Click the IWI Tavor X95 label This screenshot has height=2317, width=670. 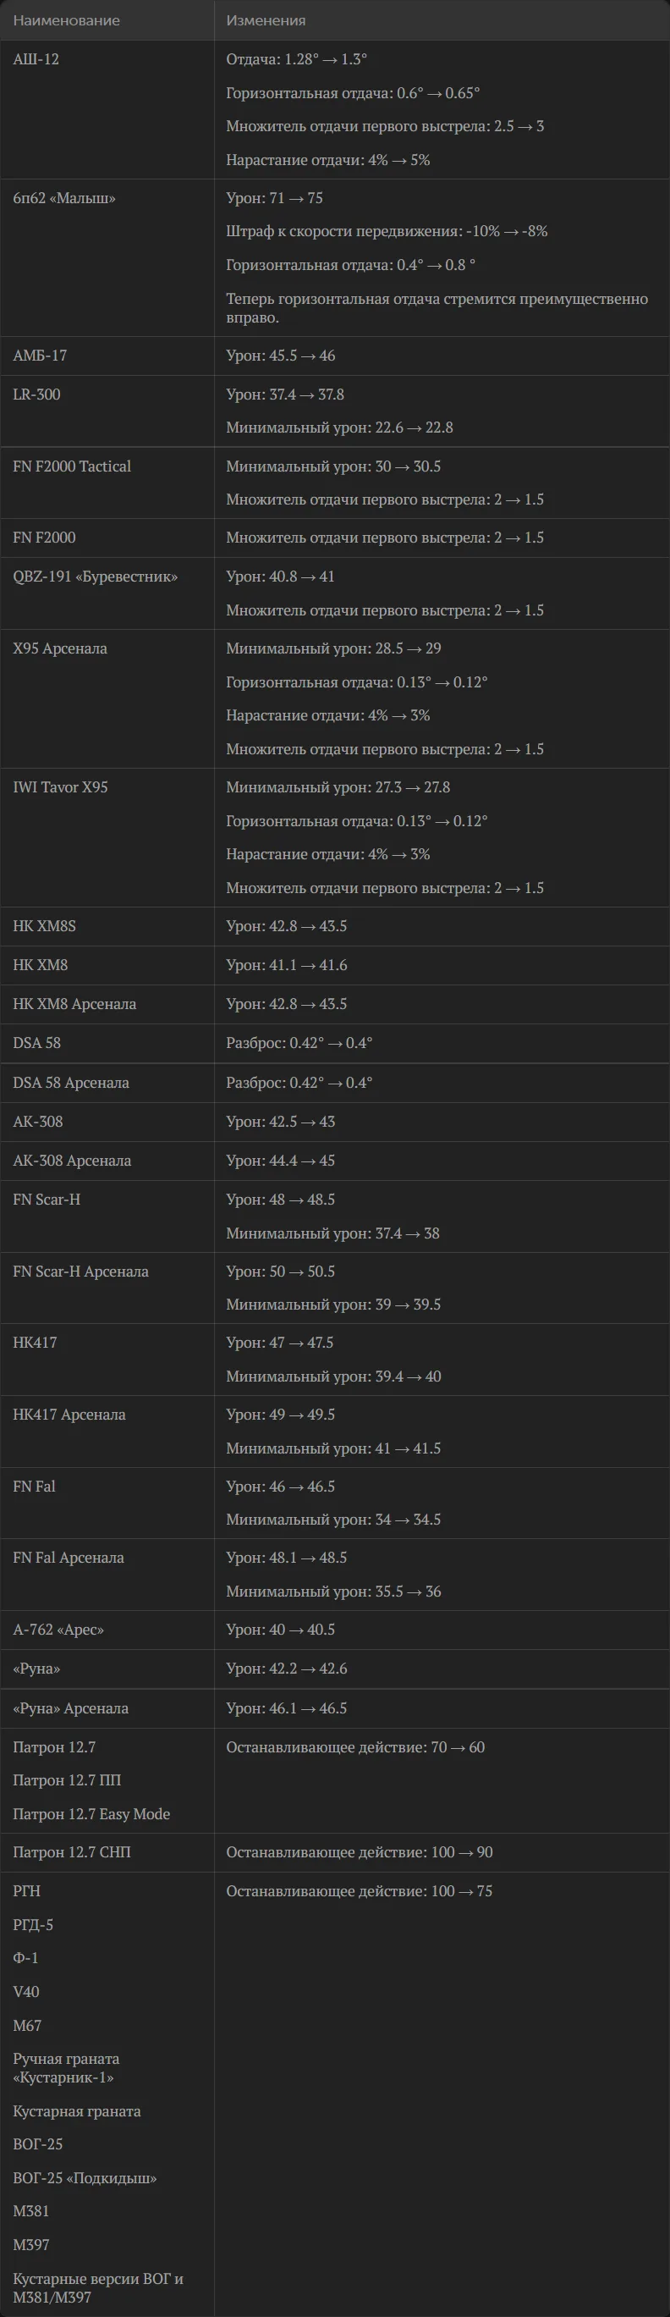[60, 787]
